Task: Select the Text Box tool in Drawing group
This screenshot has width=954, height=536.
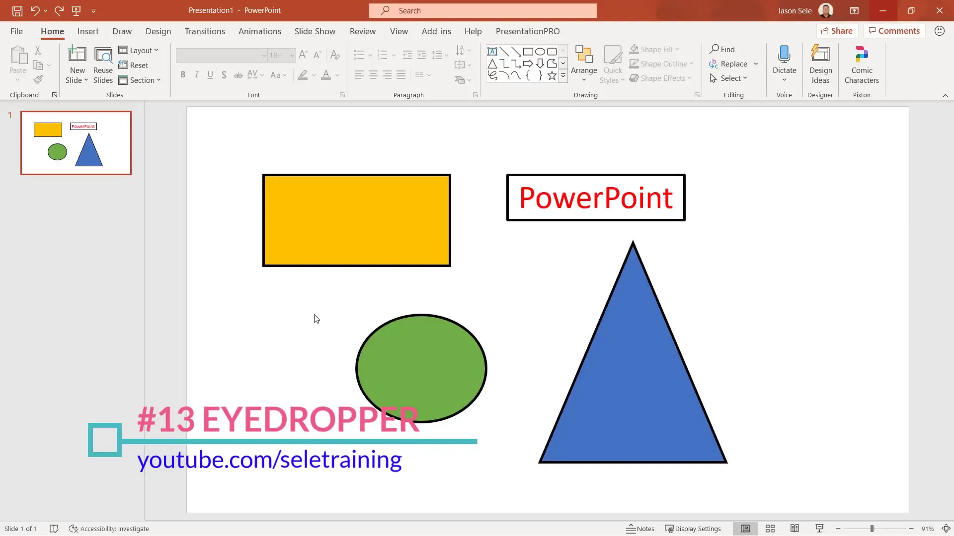Action: point(492,51)
